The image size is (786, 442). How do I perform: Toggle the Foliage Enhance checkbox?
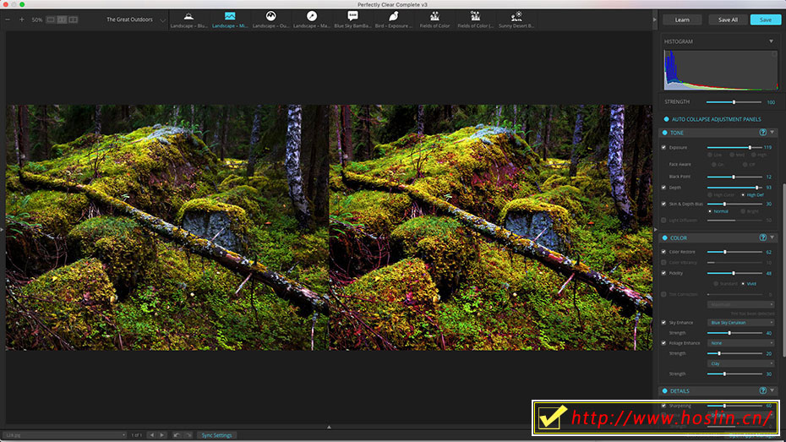pyautogui.click(x=663, y=343)
